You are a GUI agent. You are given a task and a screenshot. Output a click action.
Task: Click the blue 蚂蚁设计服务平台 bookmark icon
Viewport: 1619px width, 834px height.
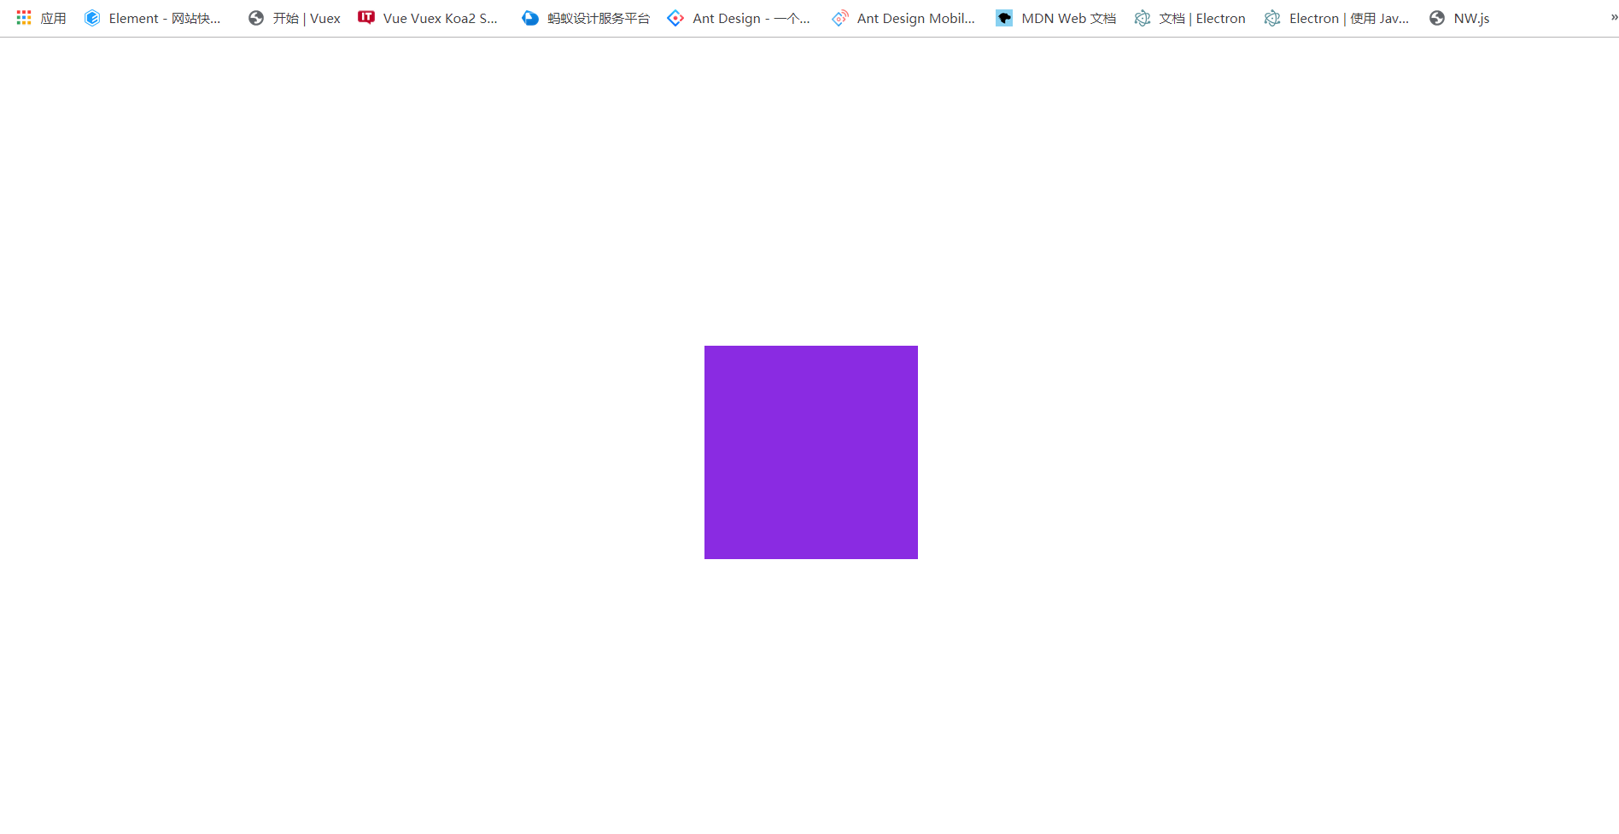point(530,18)
